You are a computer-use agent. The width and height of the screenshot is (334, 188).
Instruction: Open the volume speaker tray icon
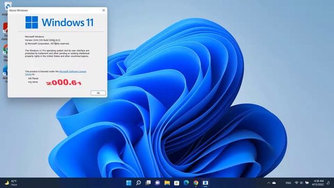pyautogui.click(x=301, y=183)
